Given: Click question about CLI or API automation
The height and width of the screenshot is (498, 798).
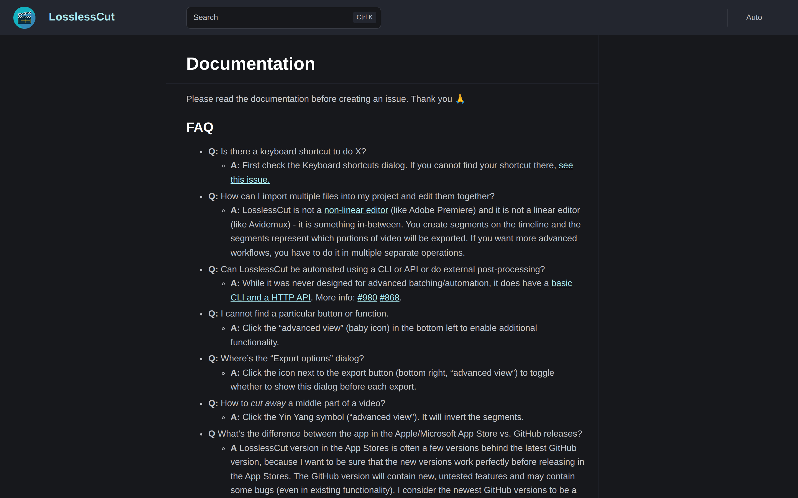Looking at the screenshot, I should coord(377,269).
